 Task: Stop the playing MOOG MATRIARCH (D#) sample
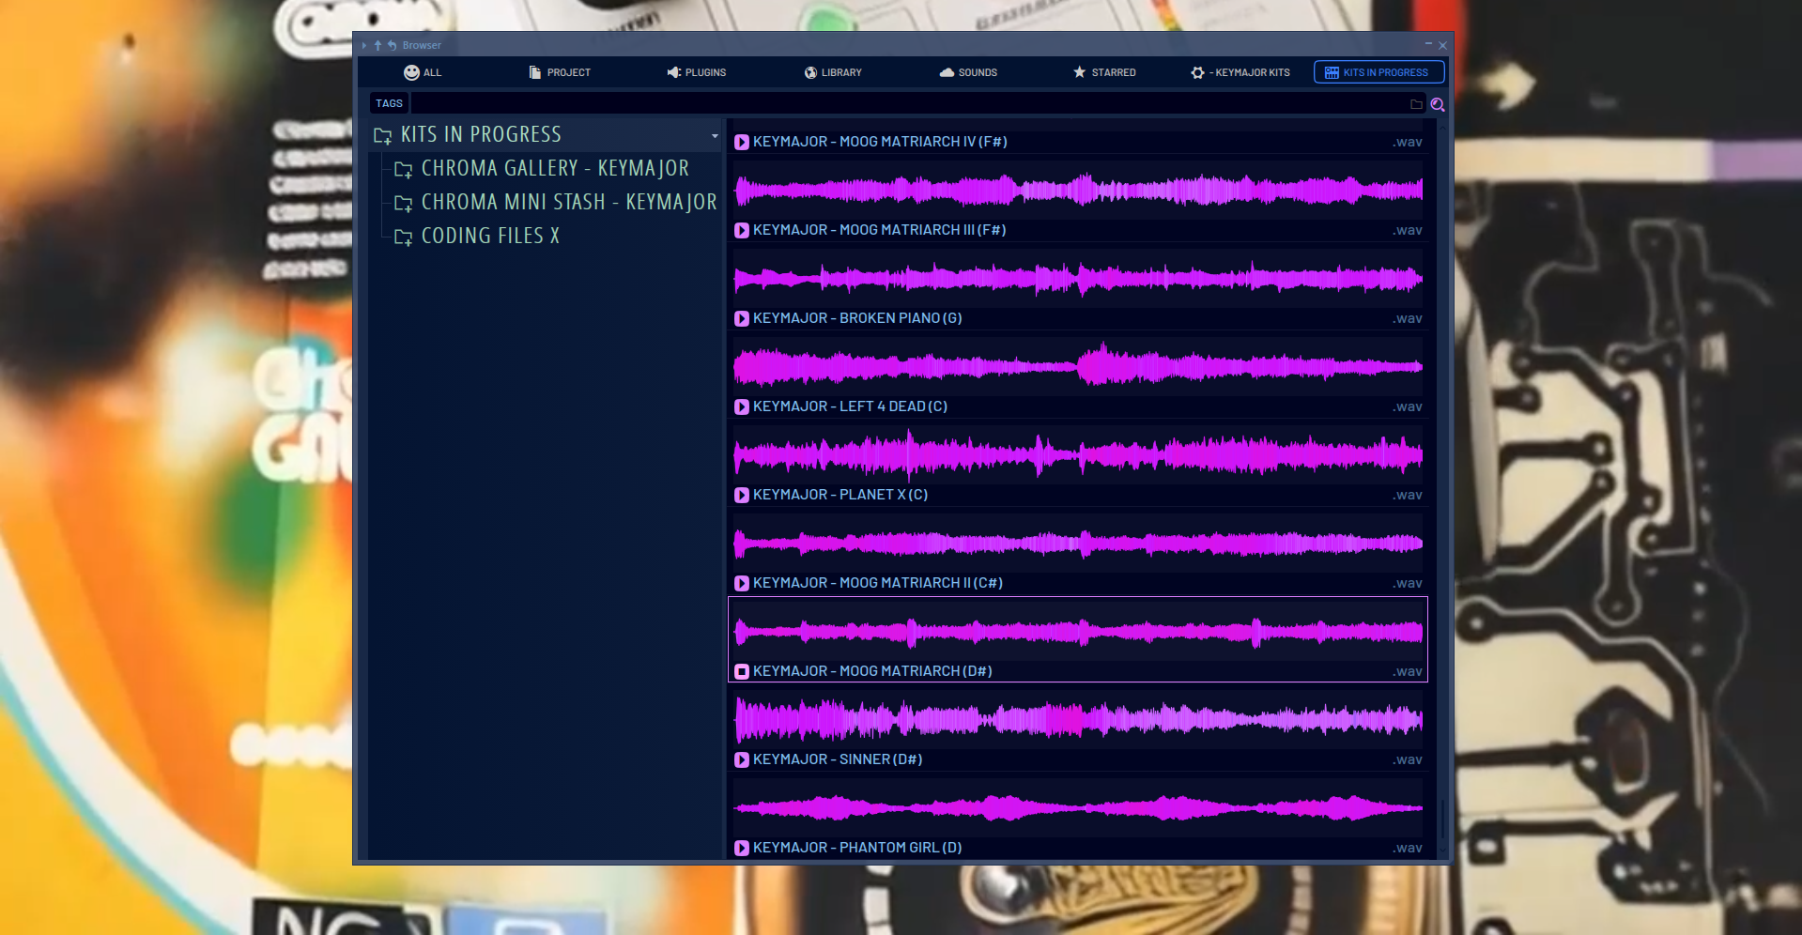click(741, 671)
